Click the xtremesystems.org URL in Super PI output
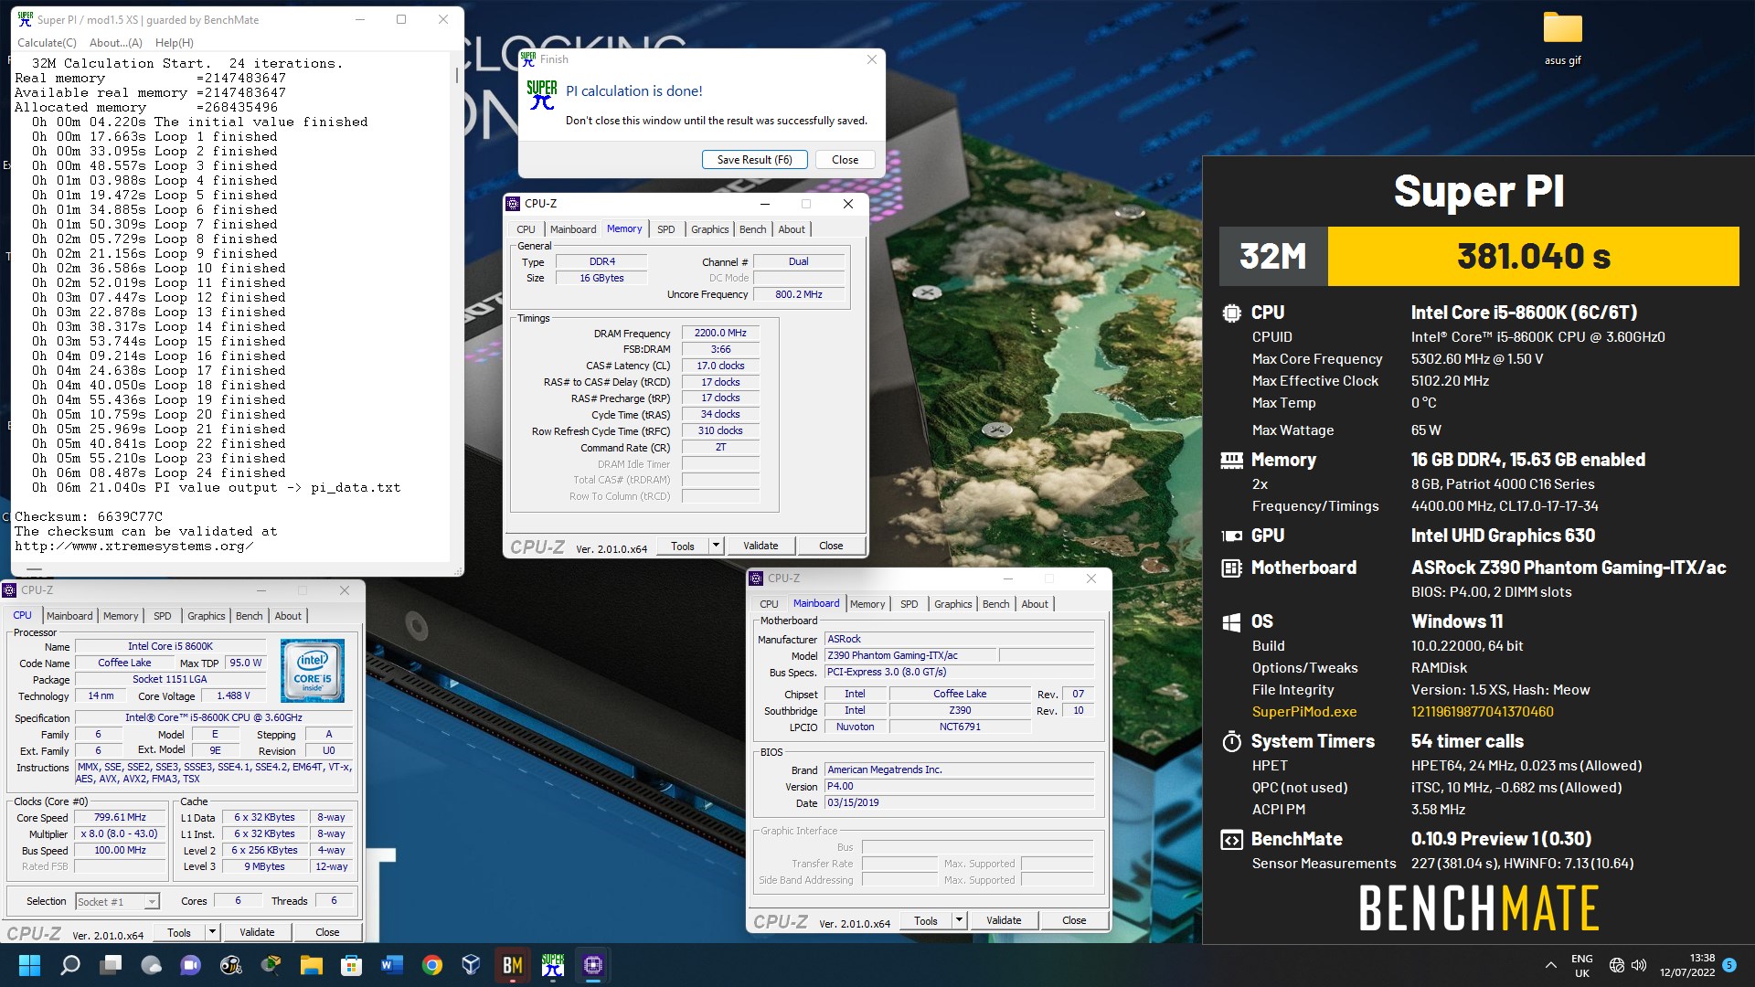The width and height of the screenshot is (1755, 987). point(134,547)
